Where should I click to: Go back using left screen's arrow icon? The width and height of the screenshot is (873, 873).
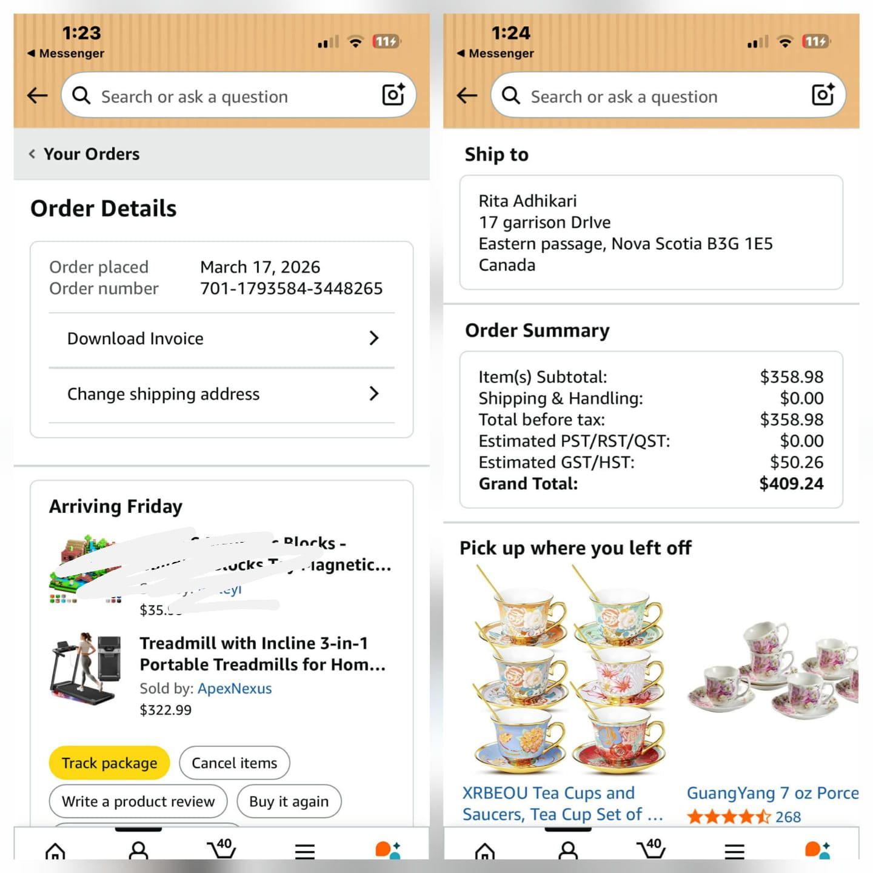(x=38, y=95)
